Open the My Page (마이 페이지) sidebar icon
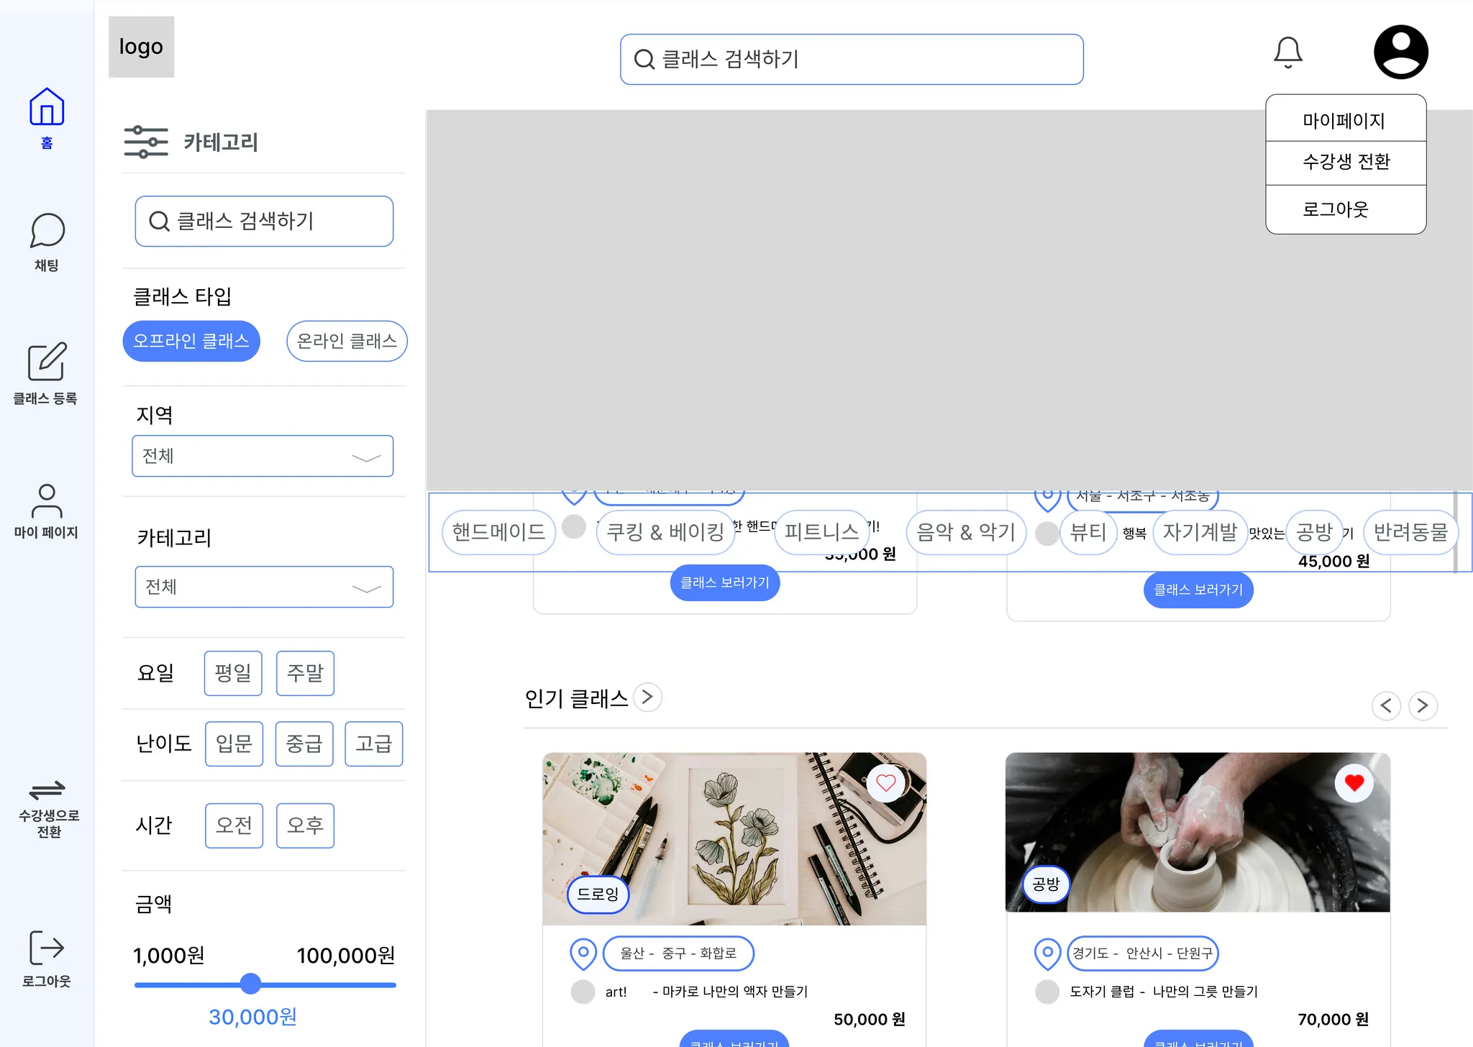 pyautogui.click(x=47, y=501)
